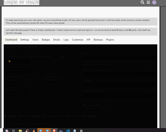
Task: Click the Update card button
Action: (x=13, y=84)
